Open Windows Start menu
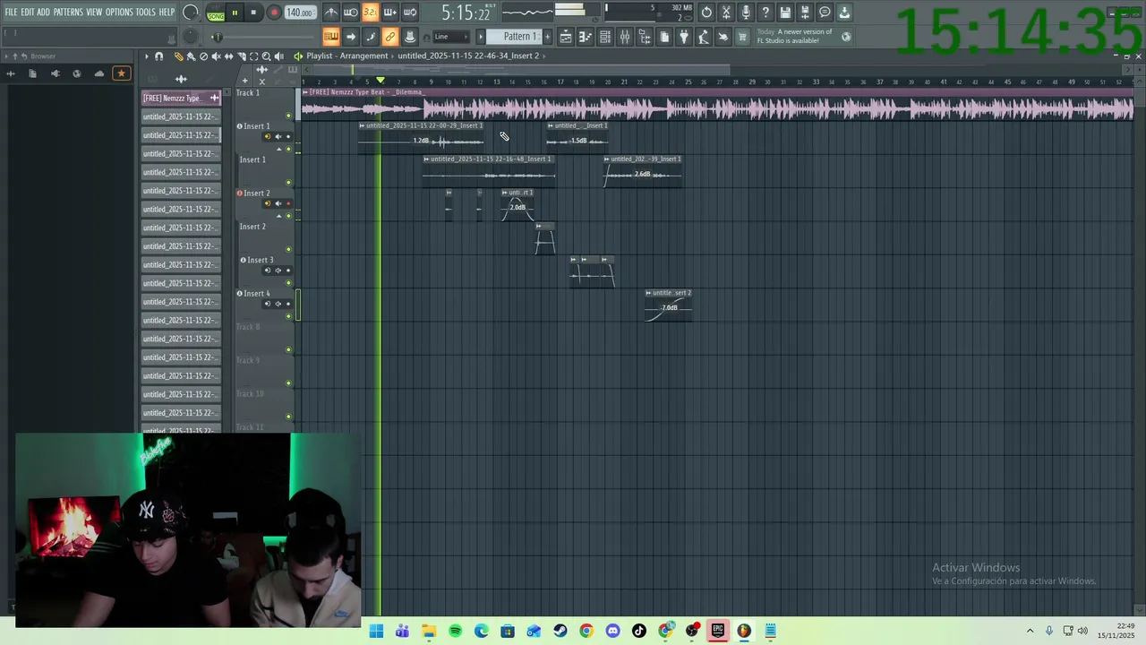The image size is (1146, 645). coord(376,631)
